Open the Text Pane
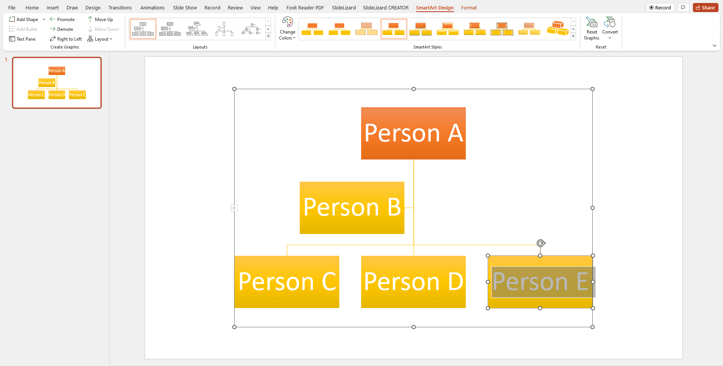 click(22, 39)
